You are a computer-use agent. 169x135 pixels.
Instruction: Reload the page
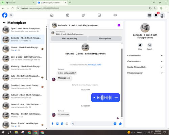pyautogui.click(x=13, y=8)
